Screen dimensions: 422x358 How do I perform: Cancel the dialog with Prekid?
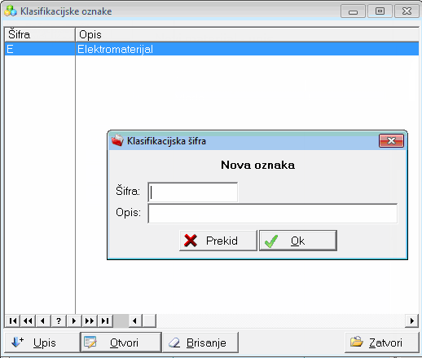pyautogui.click(x=218, y=241)
